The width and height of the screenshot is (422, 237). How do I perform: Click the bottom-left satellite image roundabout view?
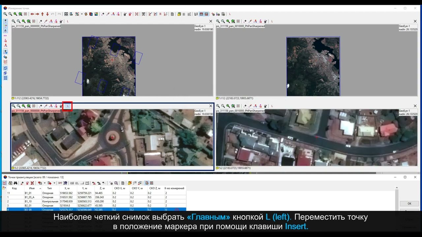112,138
